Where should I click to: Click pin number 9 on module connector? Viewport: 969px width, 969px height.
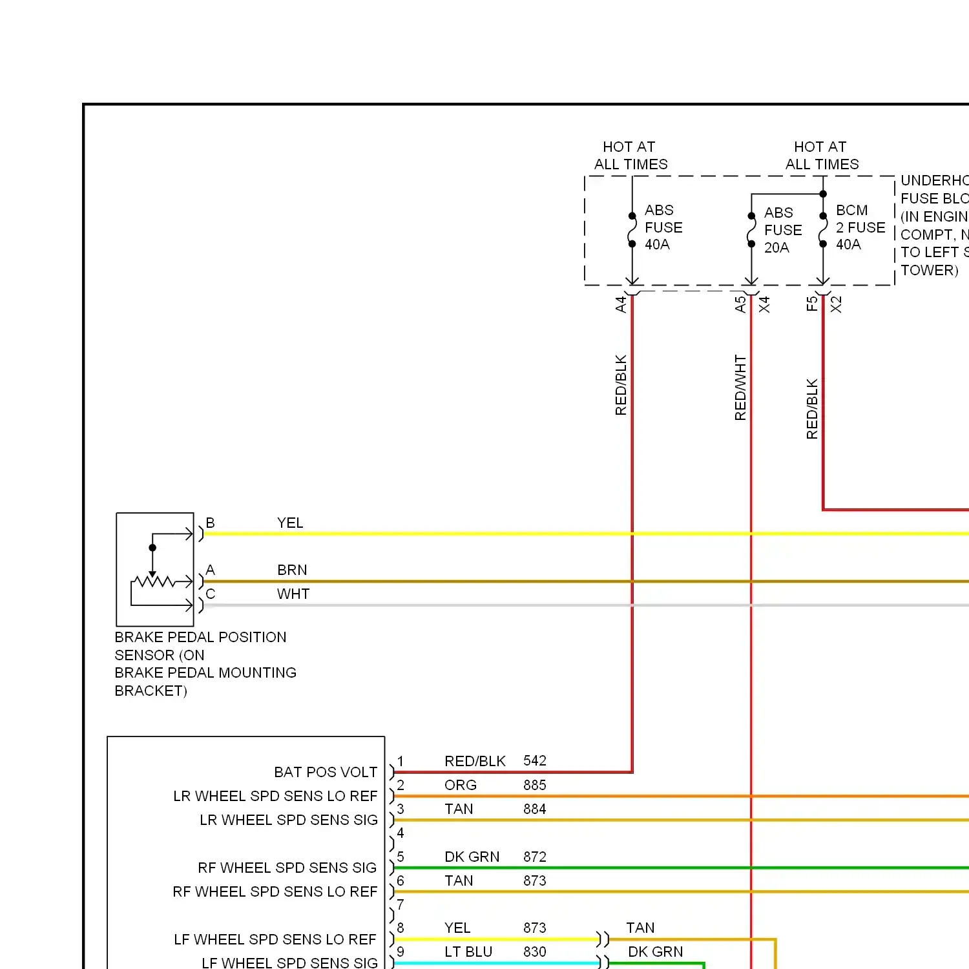coord(401,952)
